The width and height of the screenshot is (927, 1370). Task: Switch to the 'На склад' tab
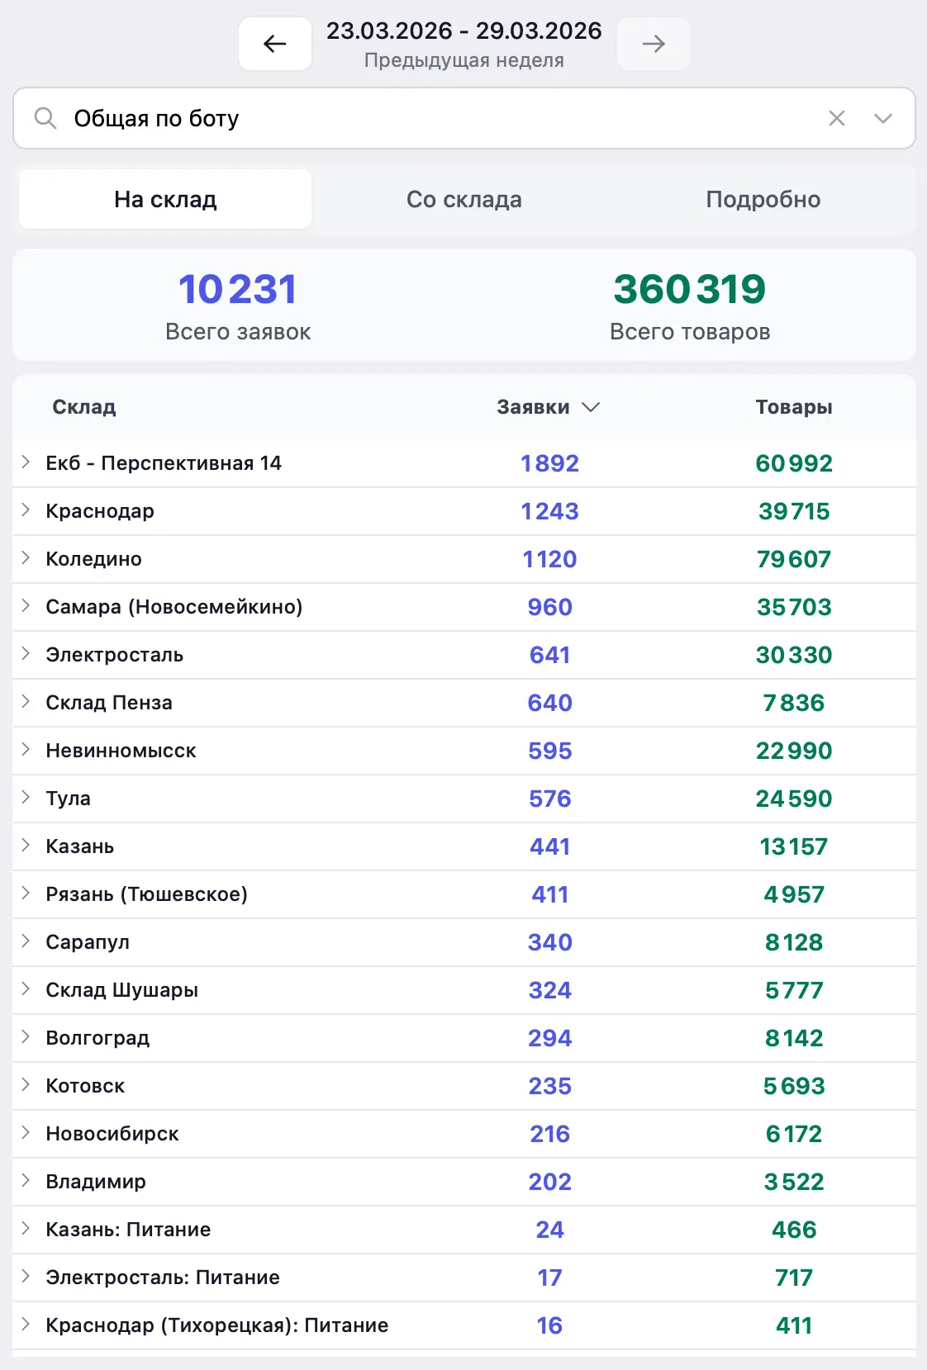(x=165, y=199)
